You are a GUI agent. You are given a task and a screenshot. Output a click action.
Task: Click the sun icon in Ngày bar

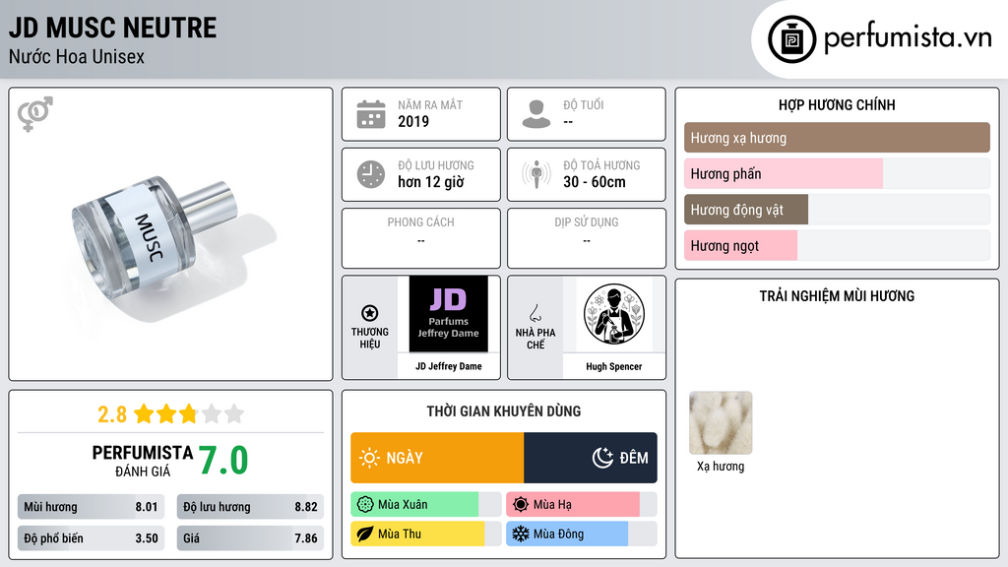(x=370, y=458)
